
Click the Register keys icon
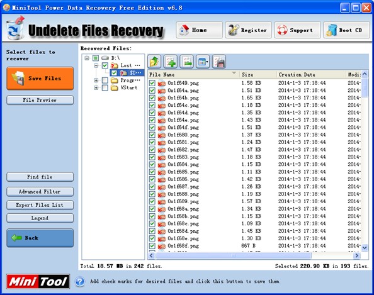[234, 30]
